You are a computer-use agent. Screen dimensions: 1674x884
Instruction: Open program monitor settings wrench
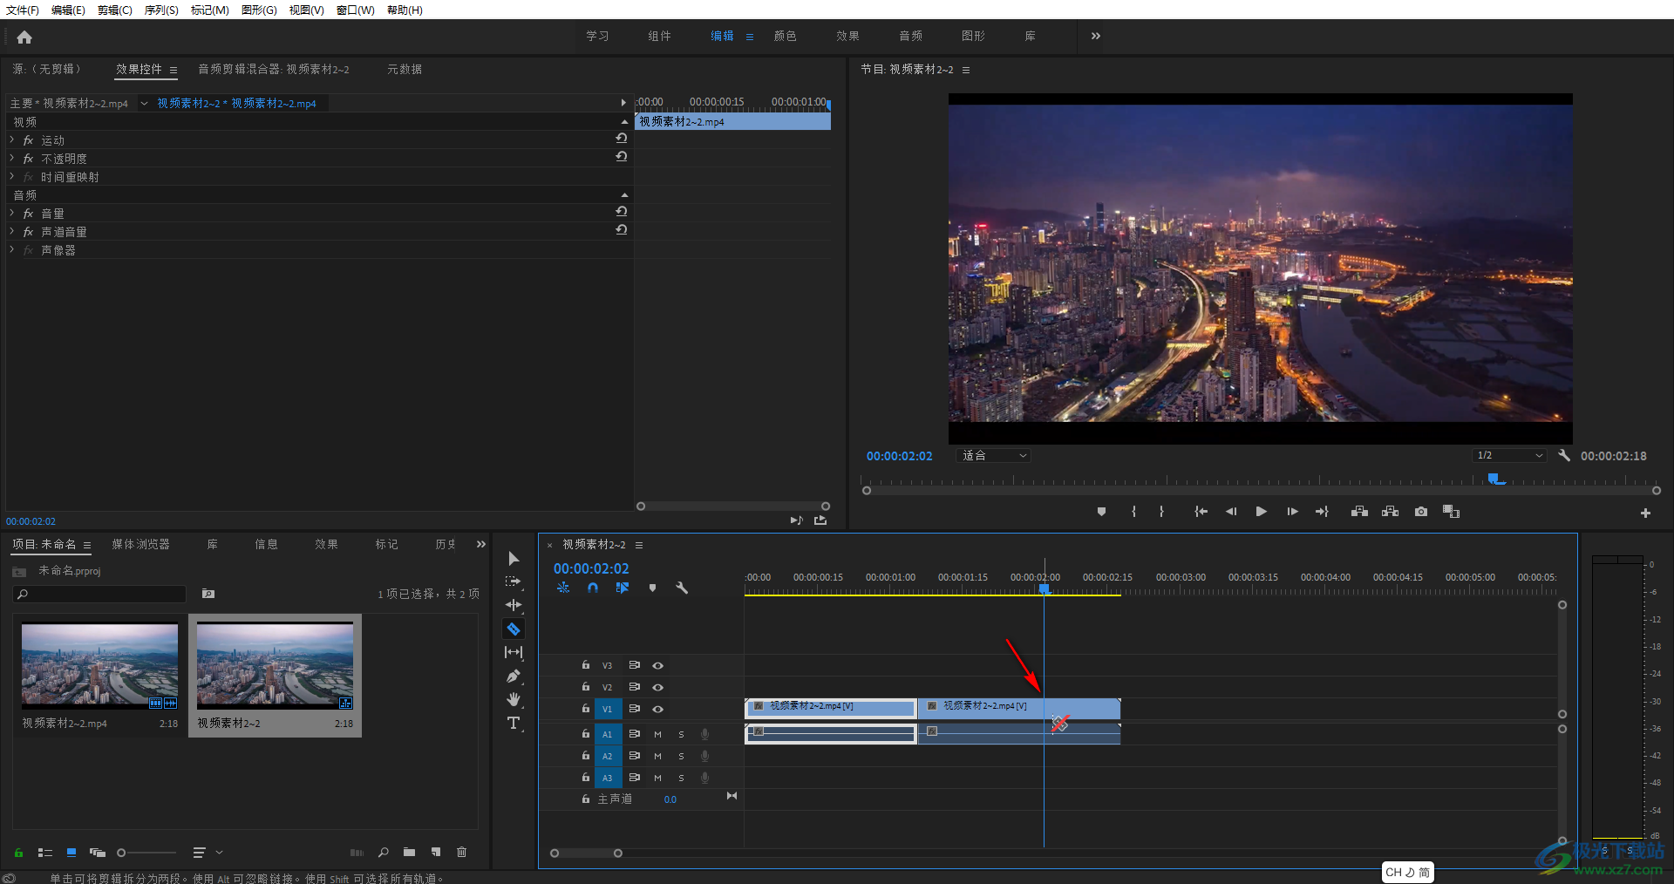(x=1564, y=455)
